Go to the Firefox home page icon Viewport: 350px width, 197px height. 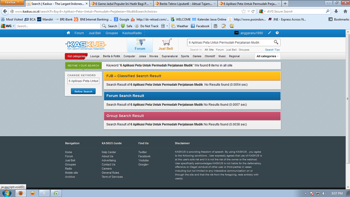tap(345, 11)
